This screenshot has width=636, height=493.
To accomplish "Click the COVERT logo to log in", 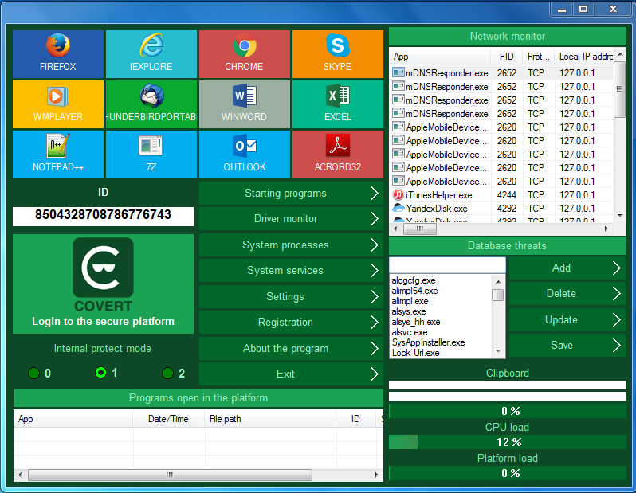I will (x=103, y=268).
